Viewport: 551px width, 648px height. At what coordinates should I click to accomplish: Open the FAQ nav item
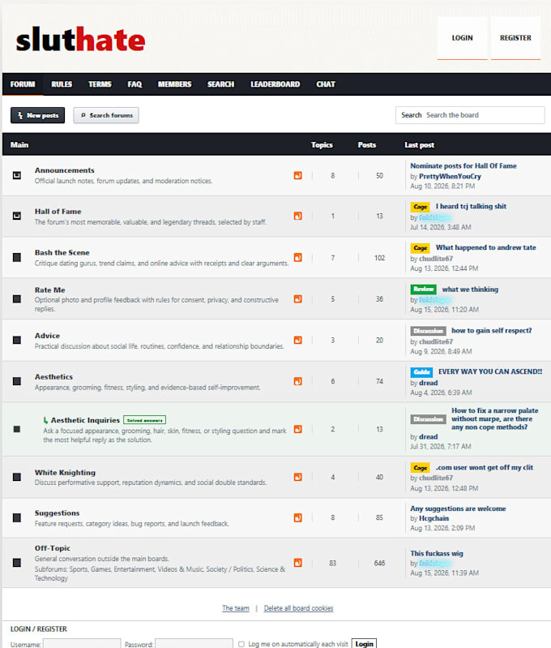pos(135,84)
